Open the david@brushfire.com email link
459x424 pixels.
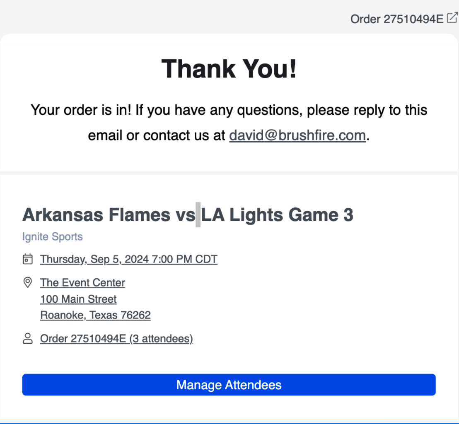pos(297,135)
